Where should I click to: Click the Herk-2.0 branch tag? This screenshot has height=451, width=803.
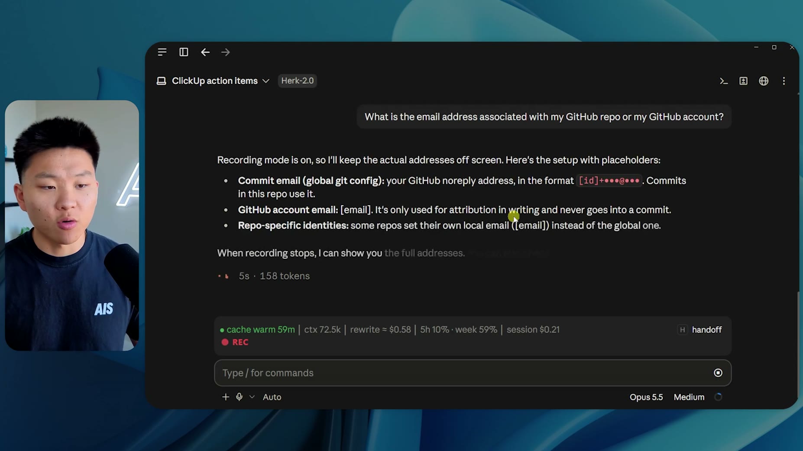[x=297, y=81]
